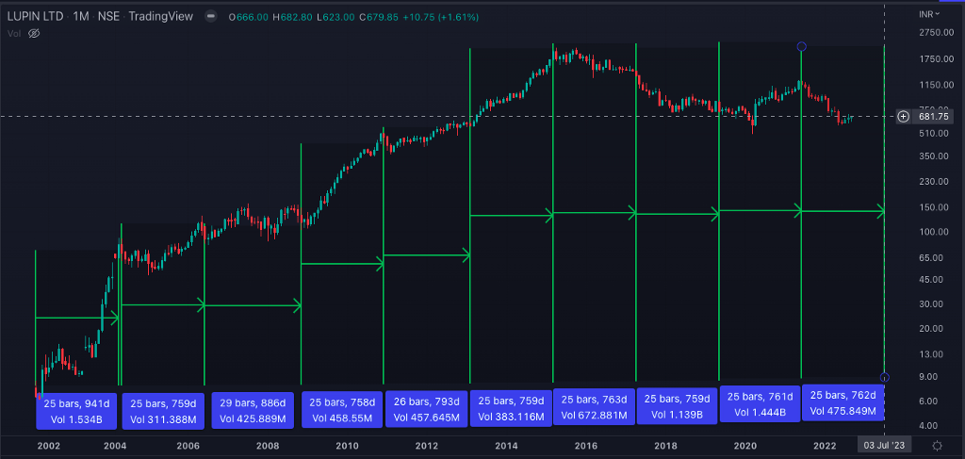The height and width of the screenshot is (459, 965).
Task: Click the 681.75 price label
Action: (x=933, y=116)
